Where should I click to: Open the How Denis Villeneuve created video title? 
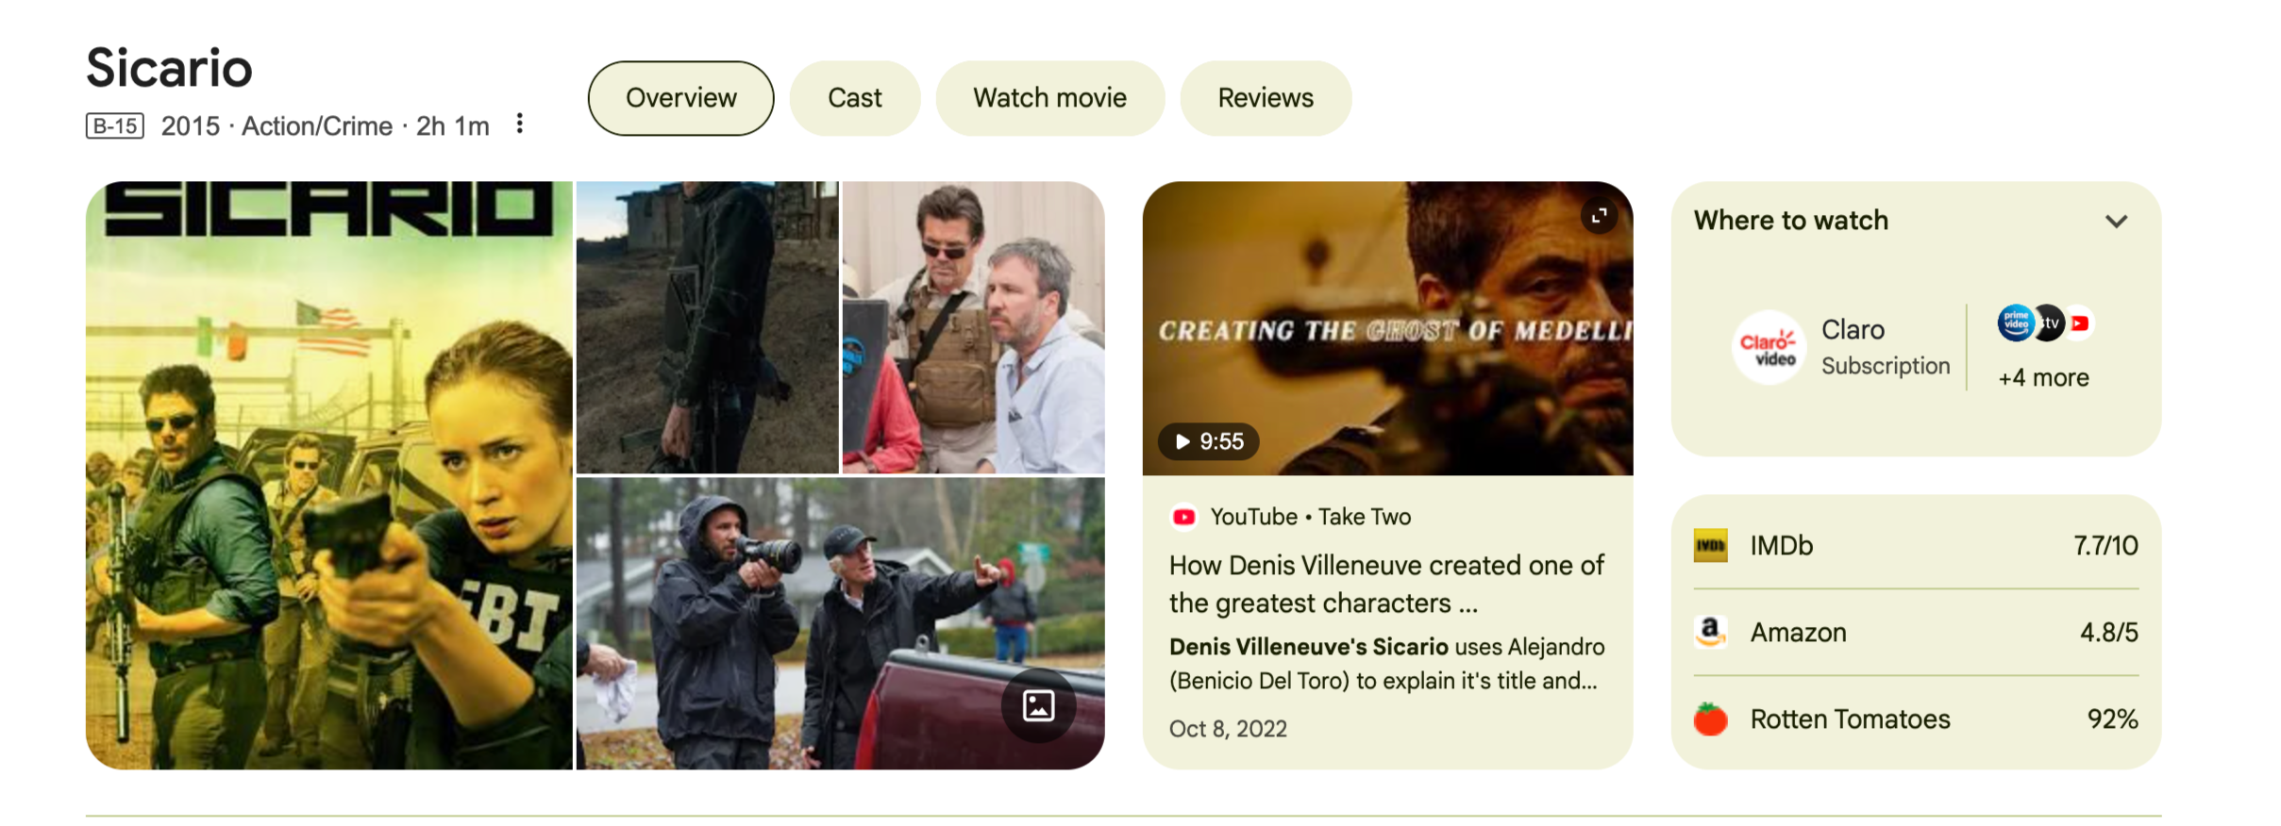[x=1386, y=584]
